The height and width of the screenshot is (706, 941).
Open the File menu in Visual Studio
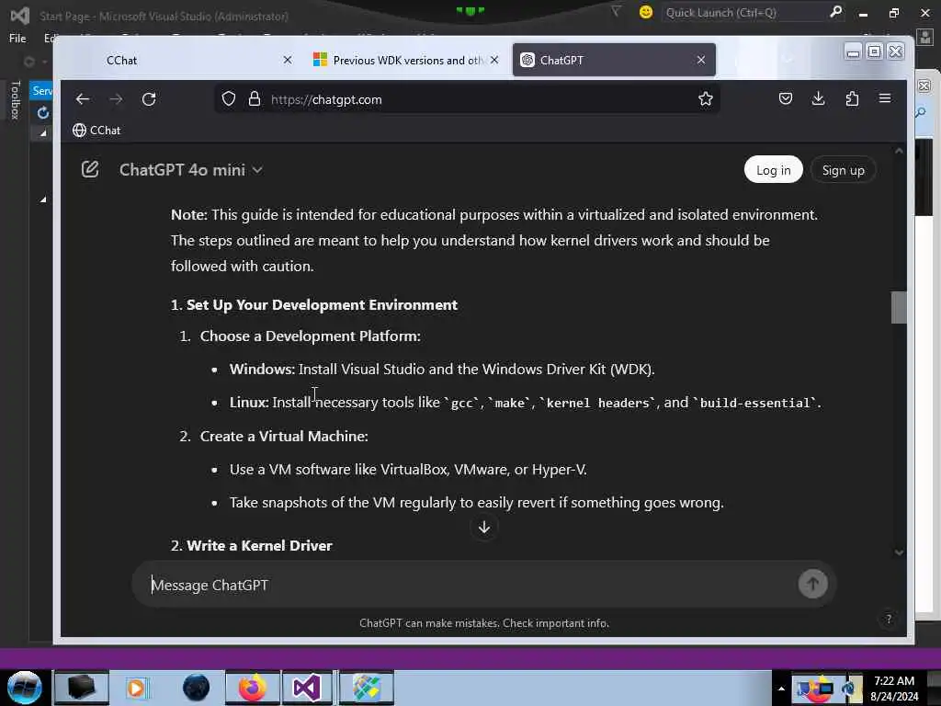(x=17, y=39)
